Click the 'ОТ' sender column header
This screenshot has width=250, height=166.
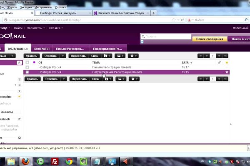(x=40, y=63)
